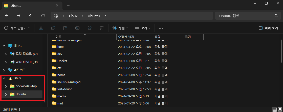Viewport: 283px width, 112px height.
Task: Go forward with the right arrow
Action: click(19, 16)
